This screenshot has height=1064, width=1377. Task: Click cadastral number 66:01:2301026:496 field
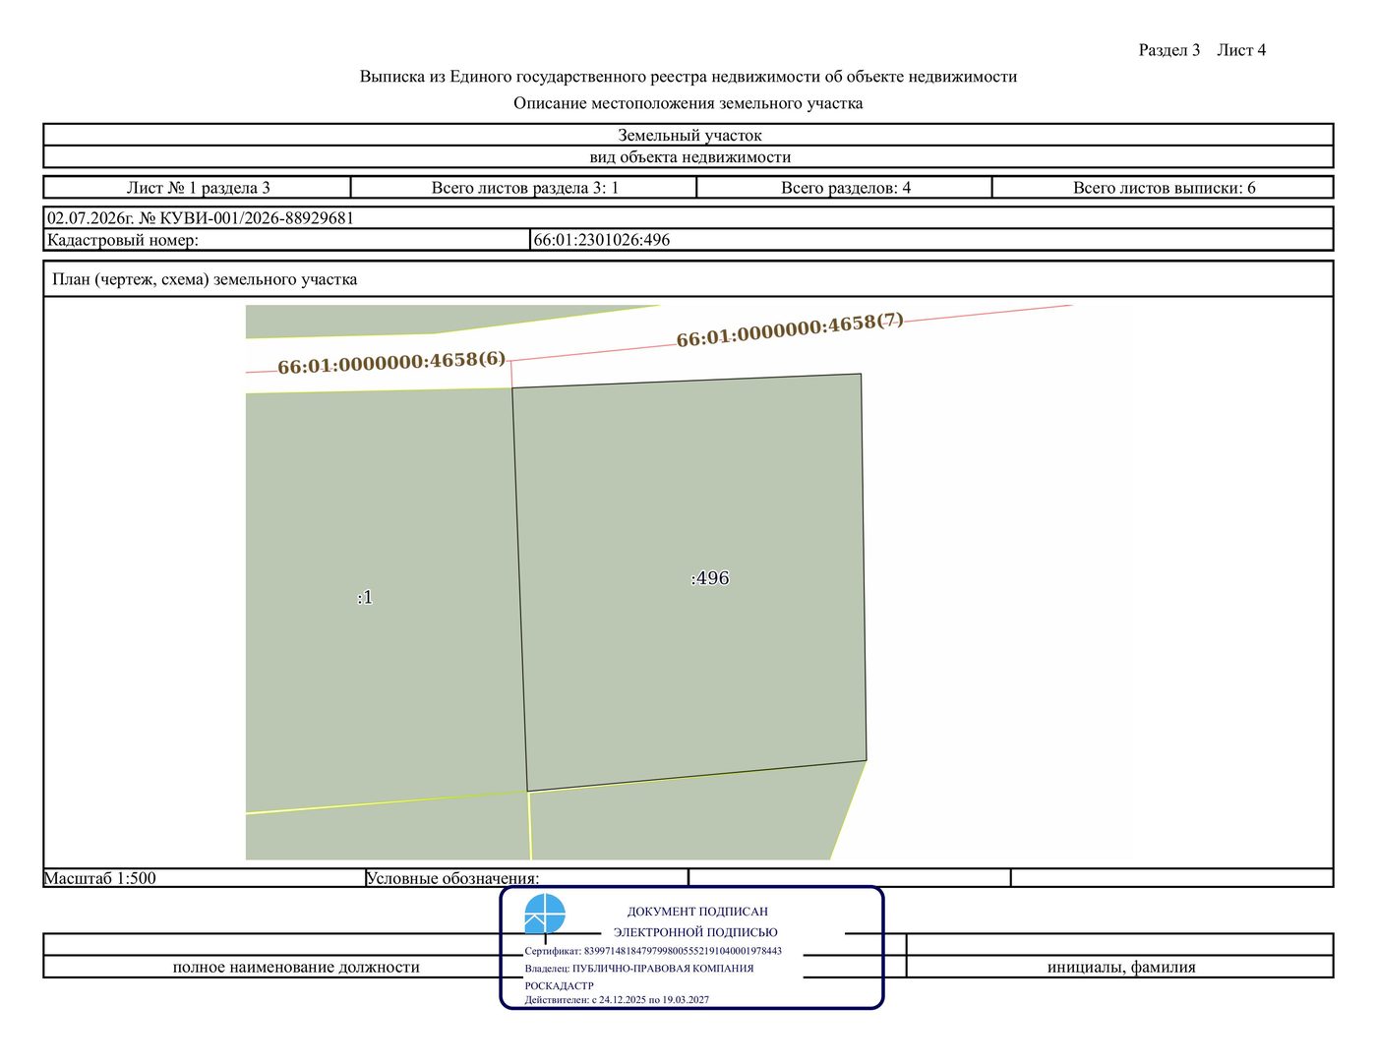pos(931,240)
